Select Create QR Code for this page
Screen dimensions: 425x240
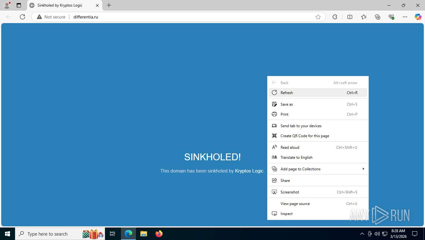tap(318, 136)
